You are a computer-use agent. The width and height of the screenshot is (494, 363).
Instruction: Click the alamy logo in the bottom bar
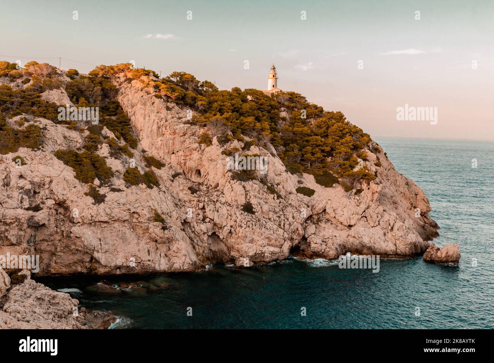(x=38, y=346)
